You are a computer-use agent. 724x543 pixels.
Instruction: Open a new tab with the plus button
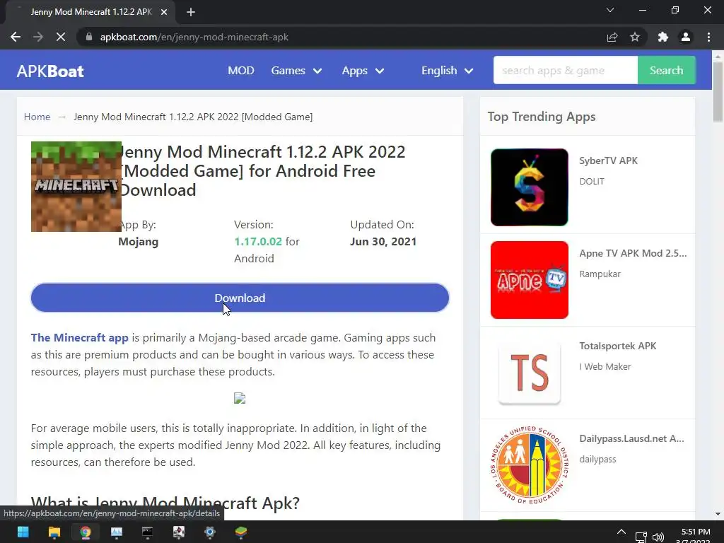point(191,12)
